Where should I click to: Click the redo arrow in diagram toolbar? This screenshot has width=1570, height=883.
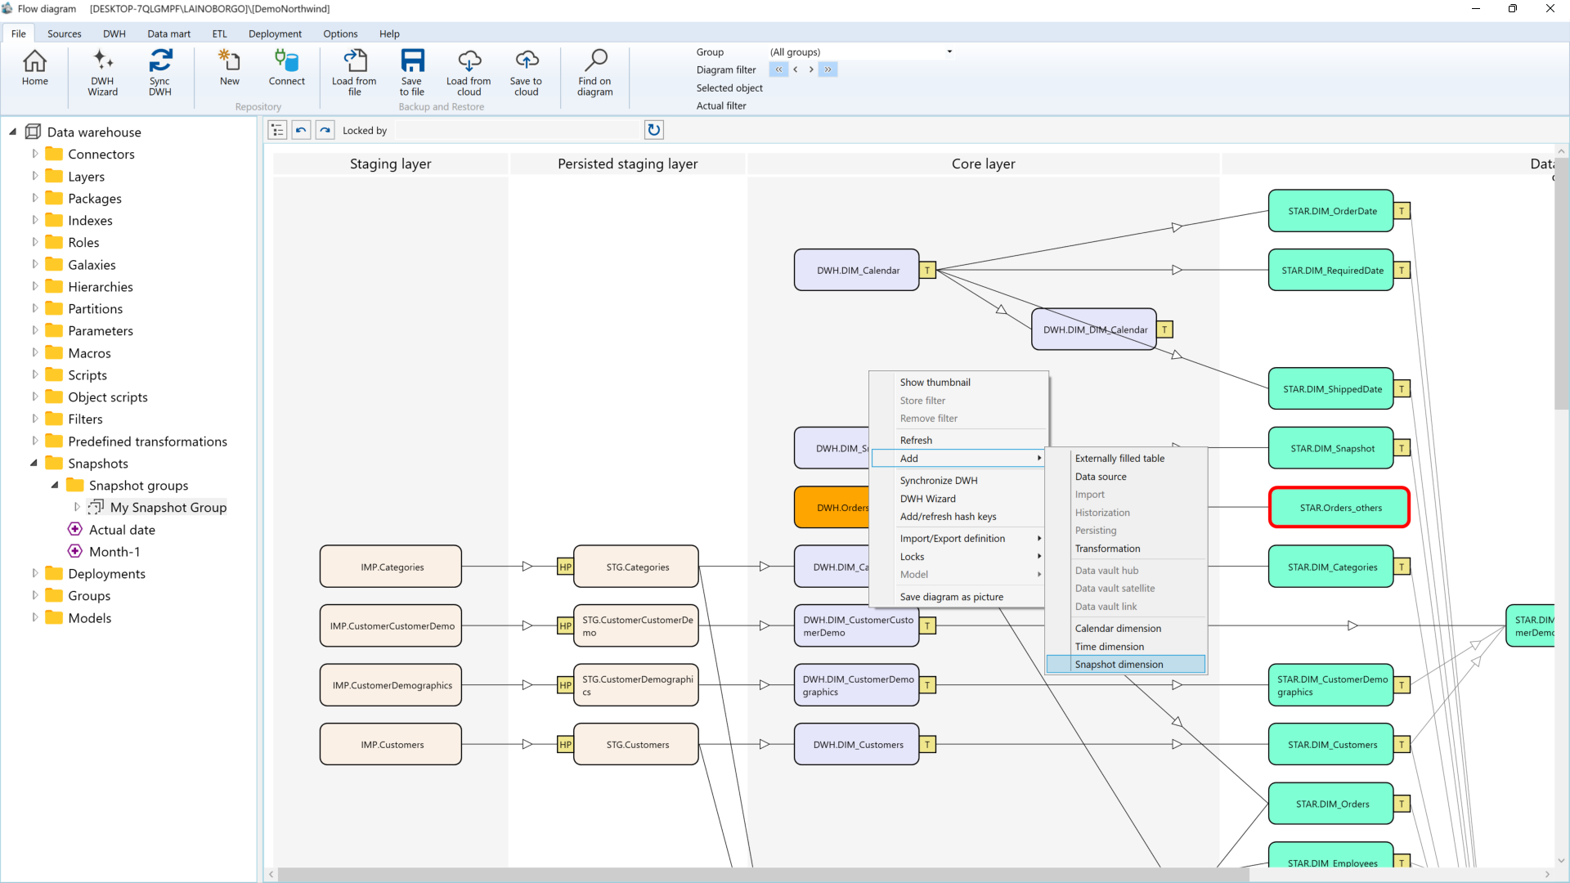point(325,130)
